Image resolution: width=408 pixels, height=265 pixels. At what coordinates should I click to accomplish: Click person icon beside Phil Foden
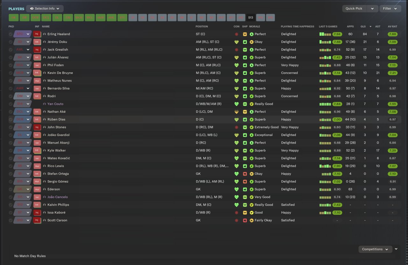click(x=44, y=65)
